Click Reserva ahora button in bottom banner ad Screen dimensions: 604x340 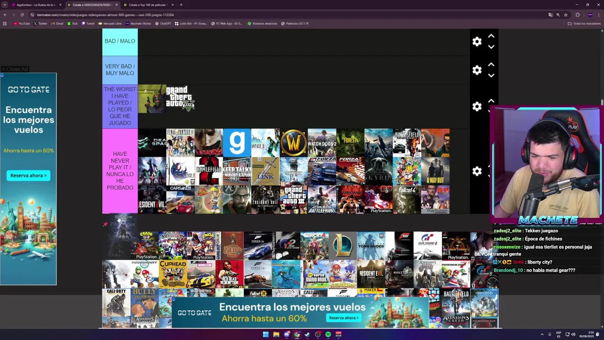(x=344, y=318)
